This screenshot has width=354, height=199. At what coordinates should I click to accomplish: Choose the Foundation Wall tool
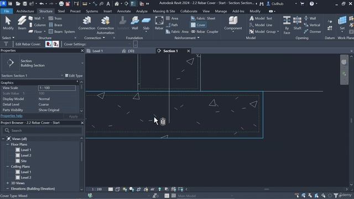(x=135, y=23)
